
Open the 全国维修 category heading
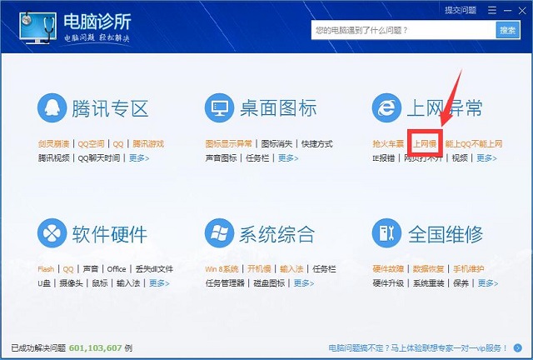(x=446, y=234)
